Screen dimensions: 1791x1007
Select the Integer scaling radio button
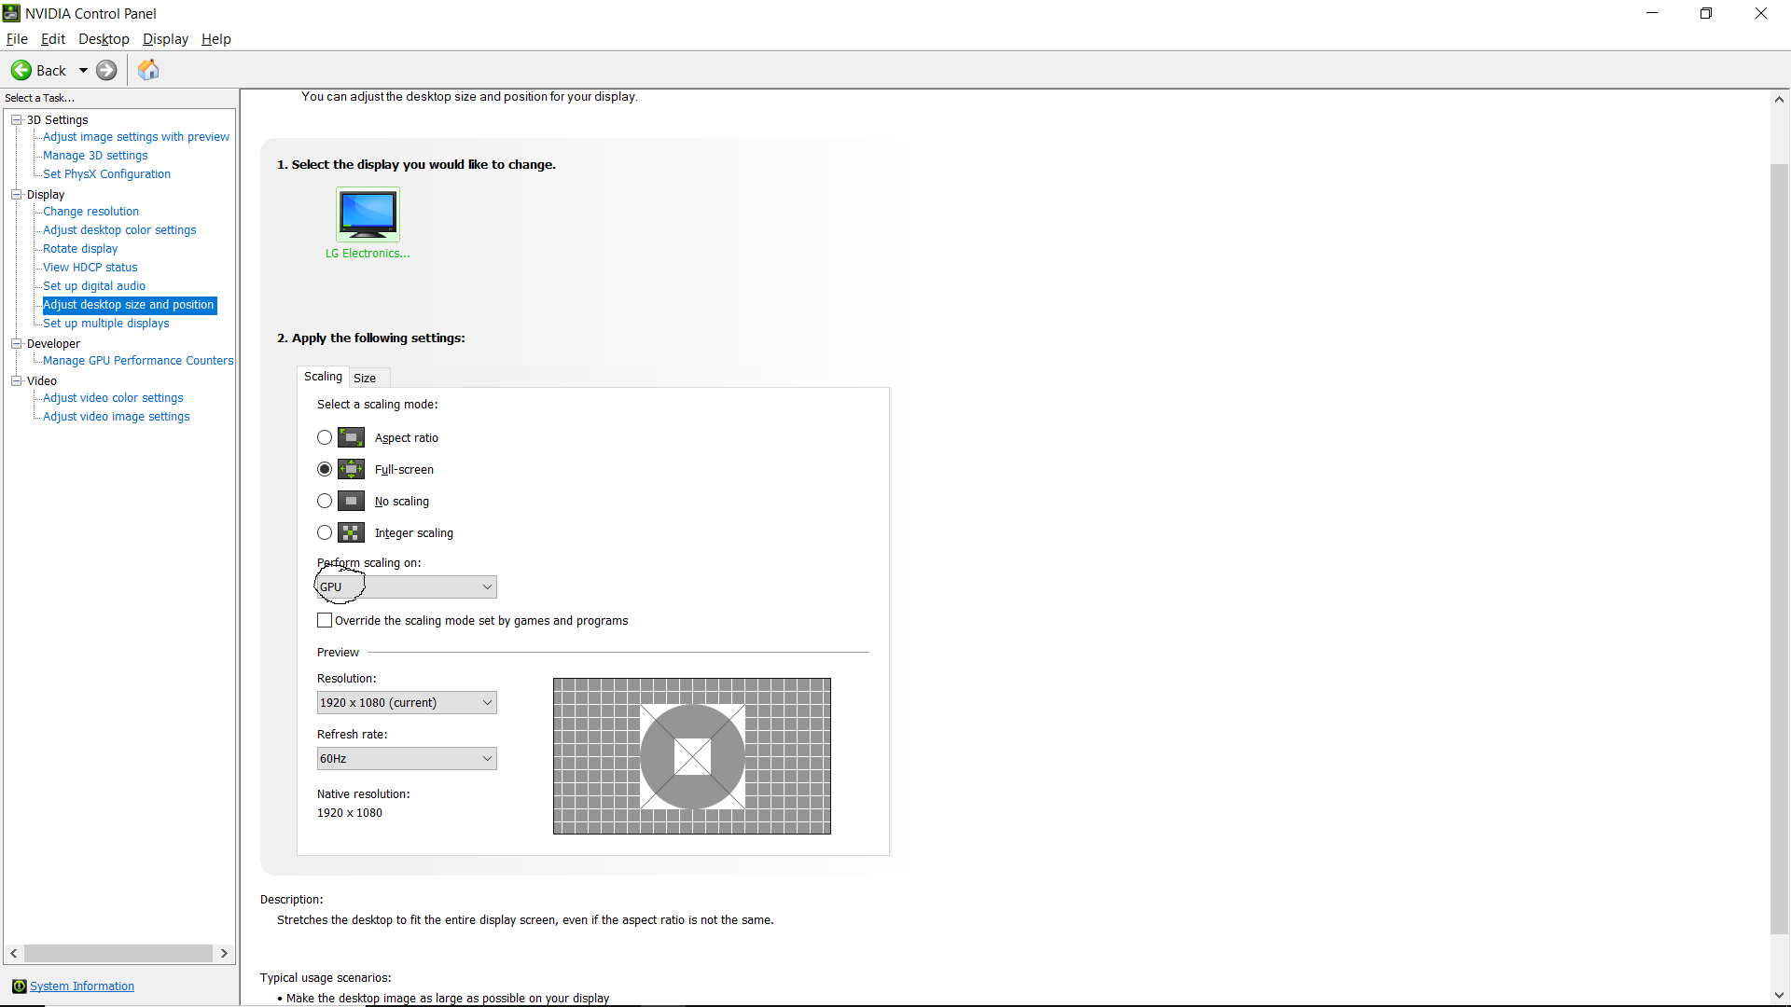pyautogui.click(x=325, y=532)
